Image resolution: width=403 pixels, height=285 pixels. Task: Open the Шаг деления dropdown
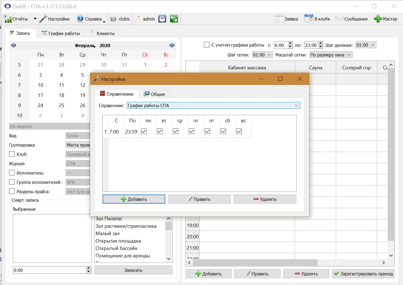point(366,45)
